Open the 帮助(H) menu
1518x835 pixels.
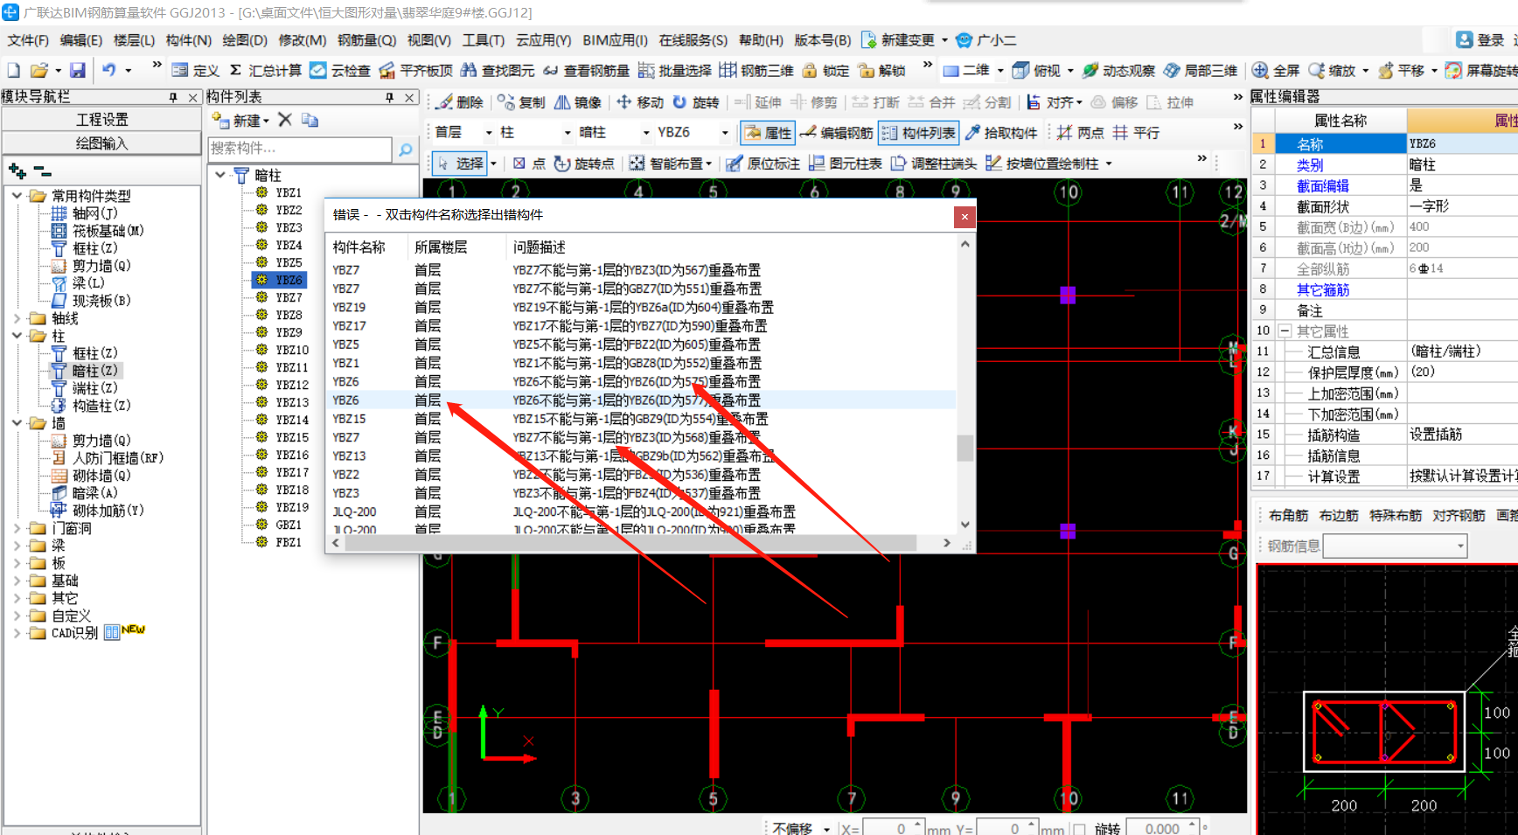[x=761, y=40]
